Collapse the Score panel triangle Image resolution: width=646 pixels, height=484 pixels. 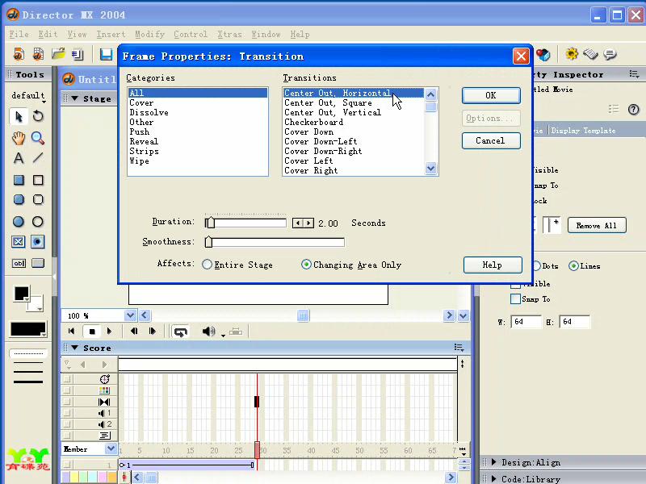pyautogui.click(x=74, y=348)
